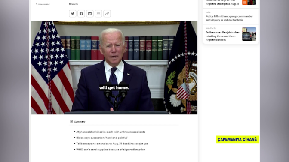
Task: Share article on LinkedIn icon
Action: (90, 14)
